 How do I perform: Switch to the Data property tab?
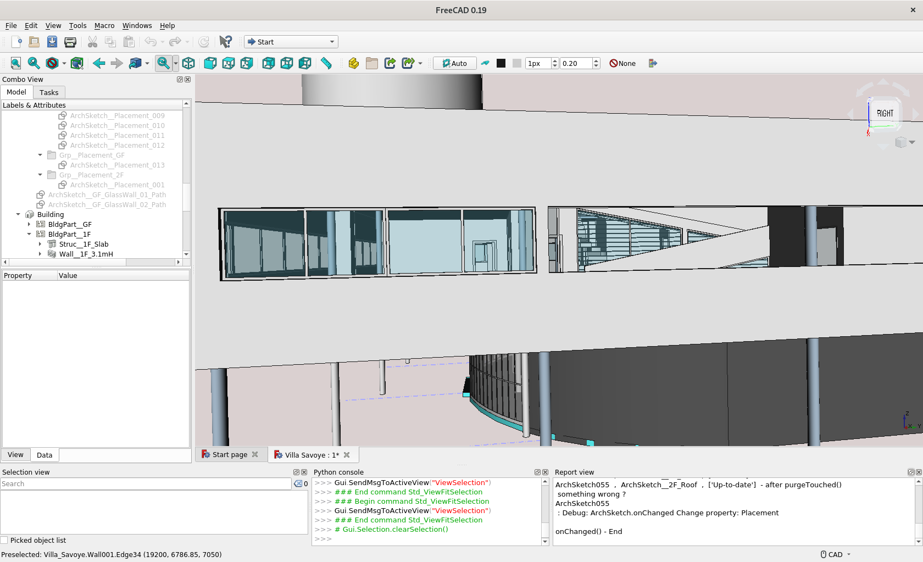[45, 455]
